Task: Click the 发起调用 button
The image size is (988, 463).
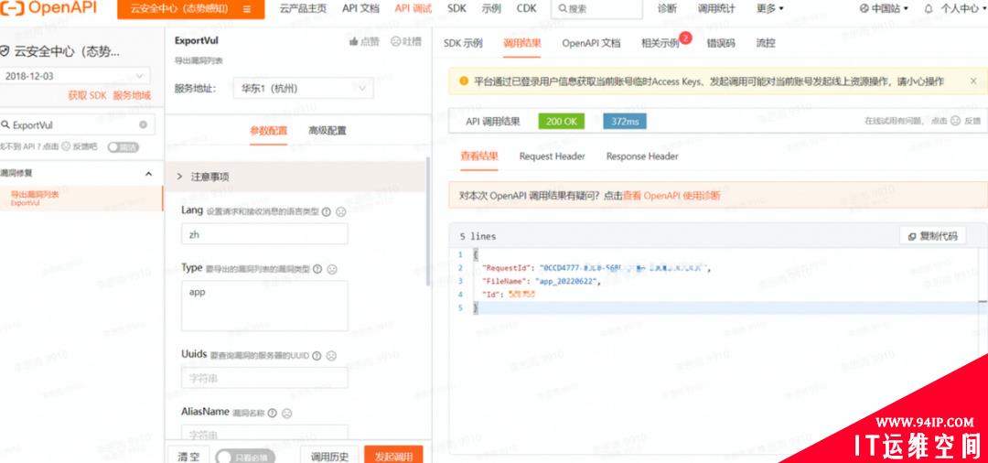Action: [x=393, y=456]
